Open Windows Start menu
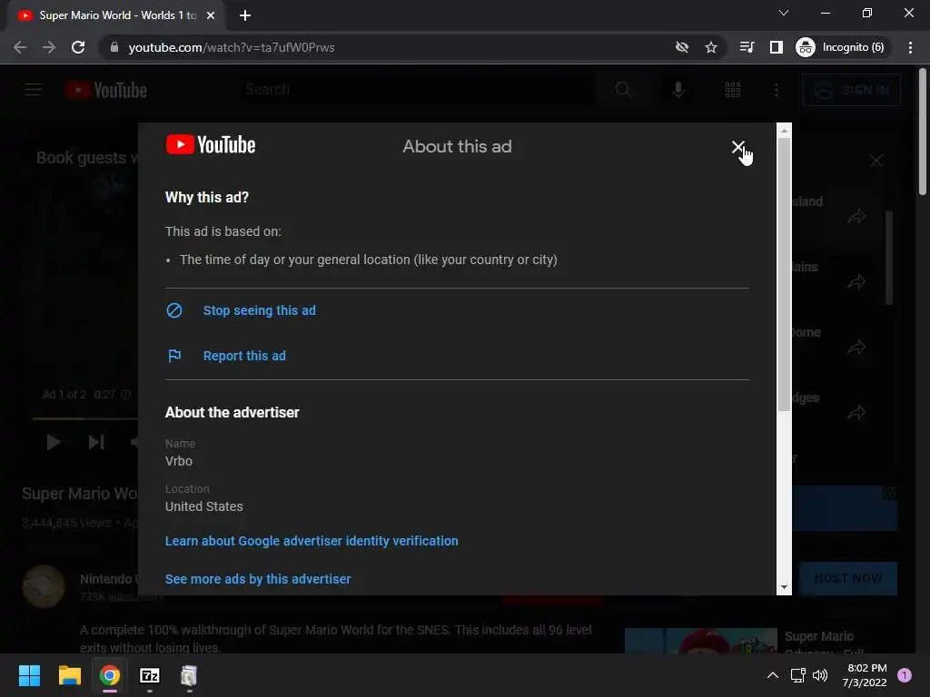930x697 pixels. point(29,675)
